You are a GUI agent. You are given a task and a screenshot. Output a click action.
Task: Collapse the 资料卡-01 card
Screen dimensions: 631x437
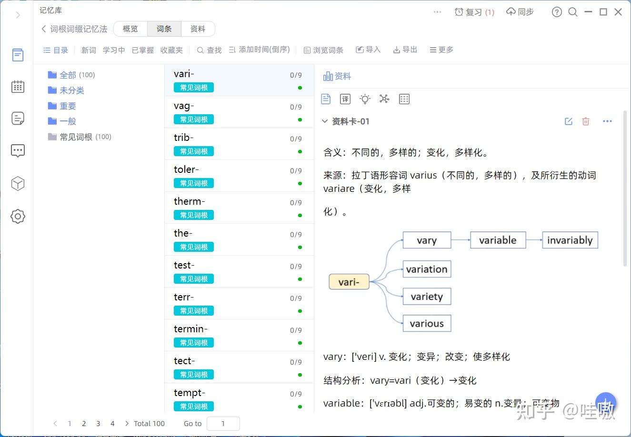click(x=325, y=121)
